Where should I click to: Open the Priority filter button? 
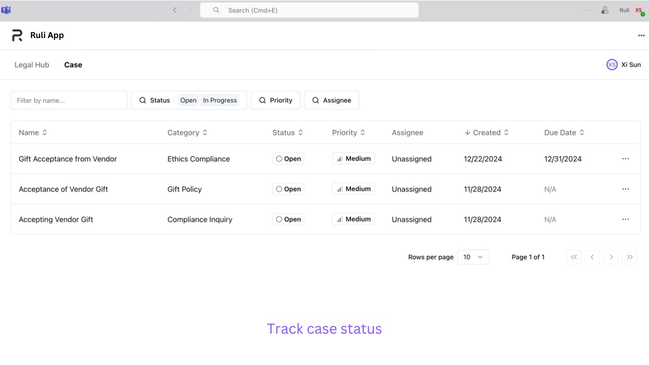coord(276,100)
